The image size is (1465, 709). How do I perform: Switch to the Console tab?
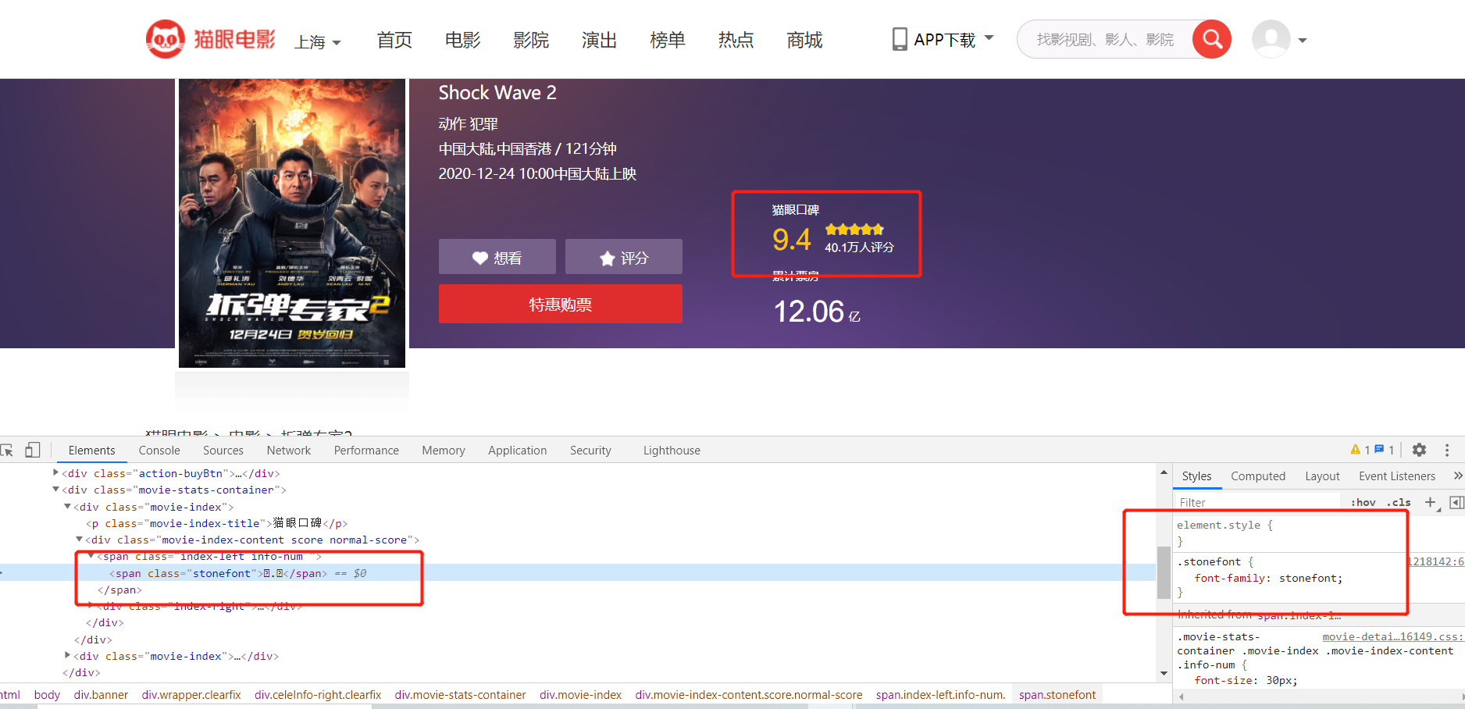click(x=159, y=451)
